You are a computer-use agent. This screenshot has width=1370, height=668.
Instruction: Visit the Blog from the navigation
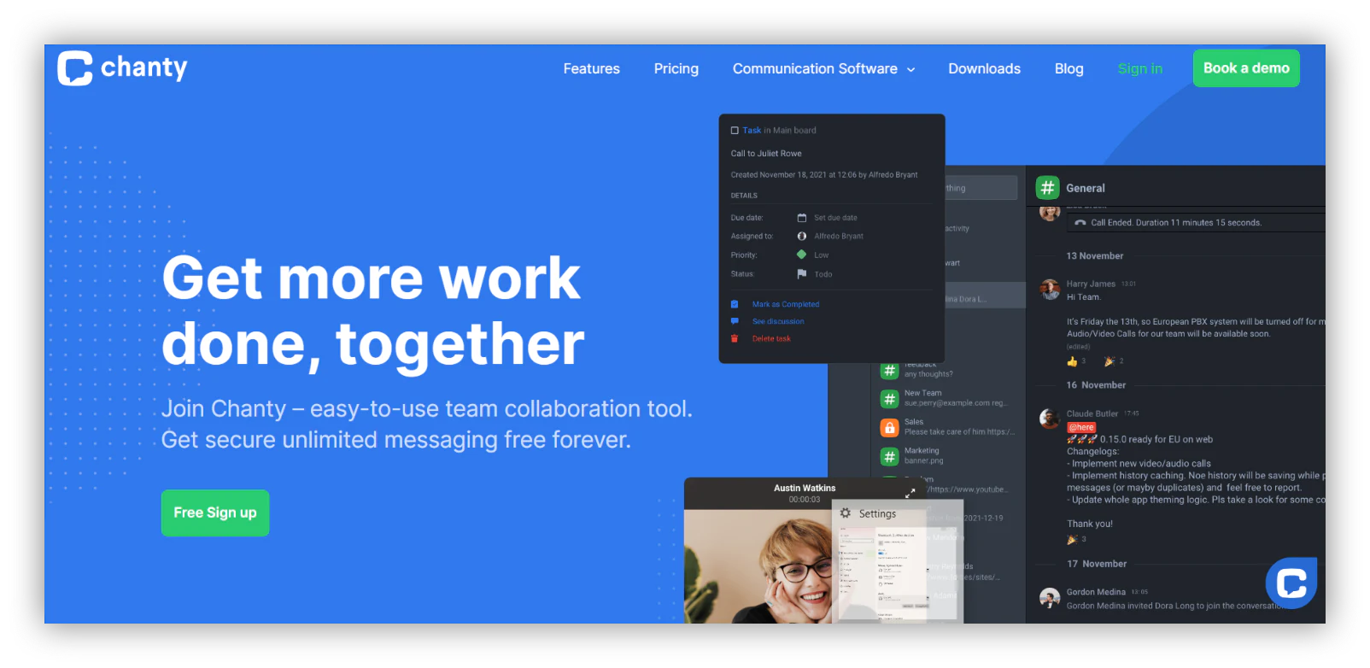click(x=1068, y=68)
